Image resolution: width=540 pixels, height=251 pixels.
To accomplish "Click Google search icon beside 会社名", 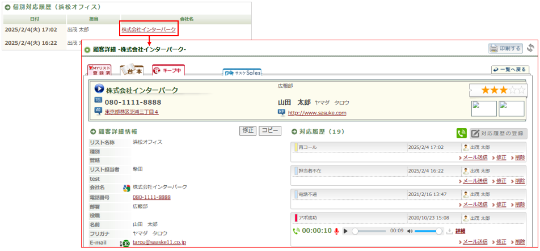I will pos(126,188).
